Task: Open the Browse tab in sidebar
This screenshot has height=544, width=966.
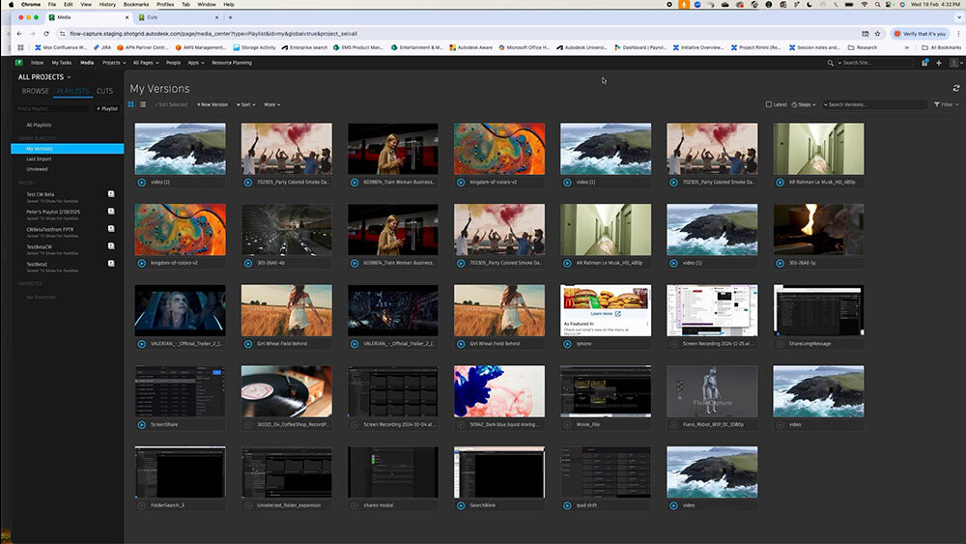Action: [x=36, y=91]
